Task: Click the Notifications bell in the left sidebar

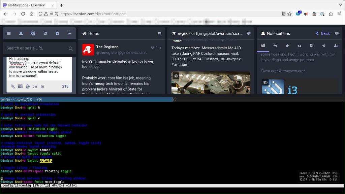Action: pos(21,33)
